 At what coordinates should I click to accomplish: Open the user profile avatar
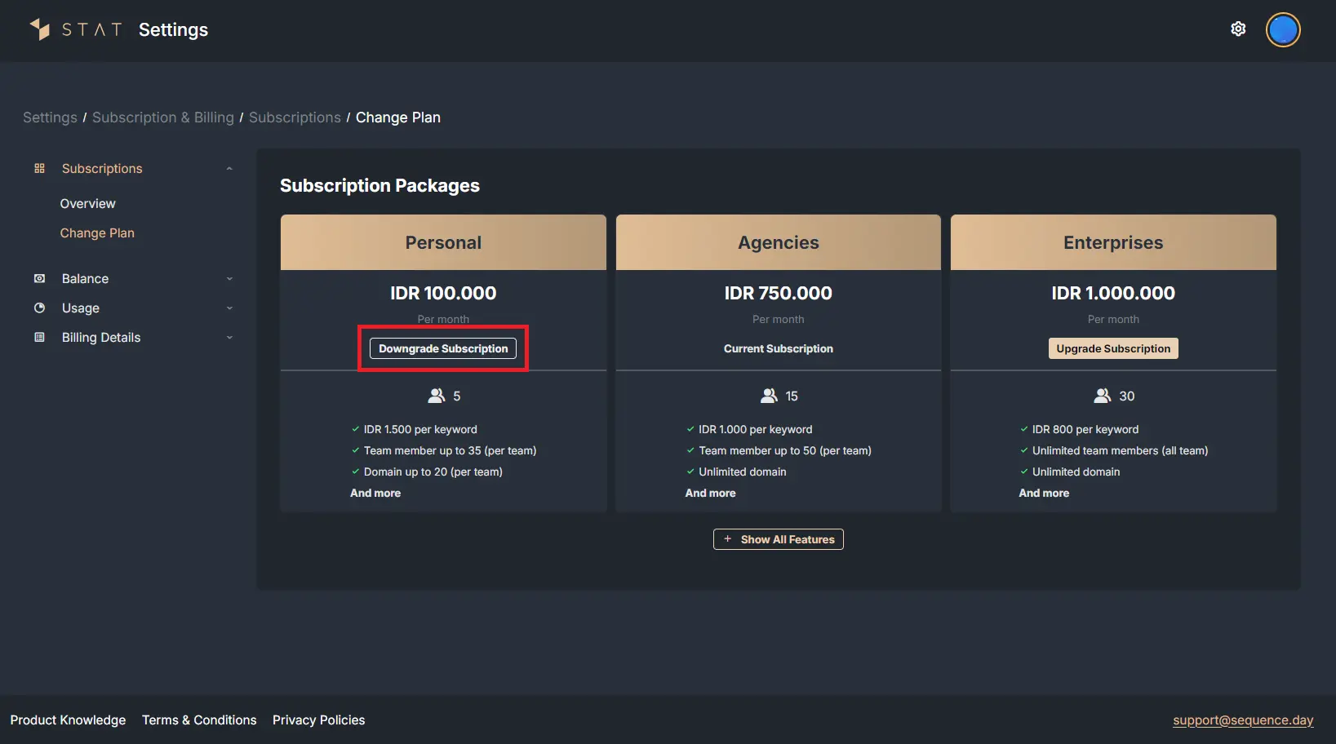[1283, 30]
